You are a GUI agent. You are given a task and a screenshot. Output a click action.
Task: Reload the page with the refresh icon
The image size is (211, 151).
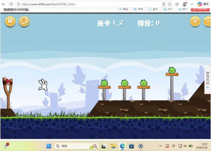(11, 4)
